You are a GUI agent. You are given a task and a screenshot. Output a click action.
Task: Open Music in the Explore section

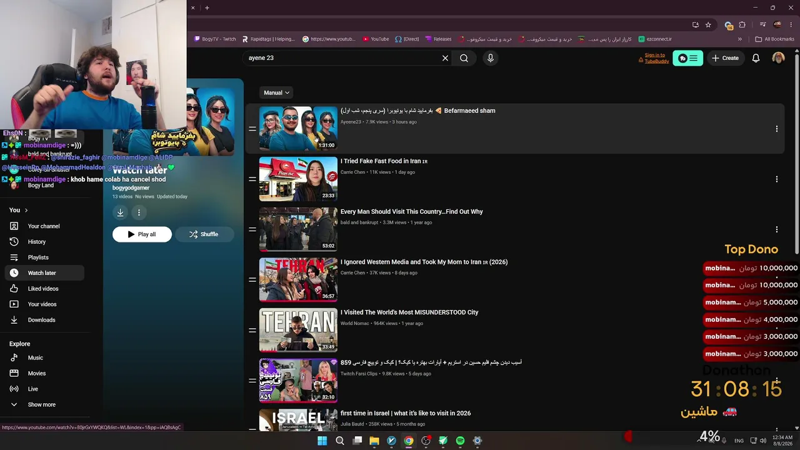pyautogui.click(x=44, y=357)
